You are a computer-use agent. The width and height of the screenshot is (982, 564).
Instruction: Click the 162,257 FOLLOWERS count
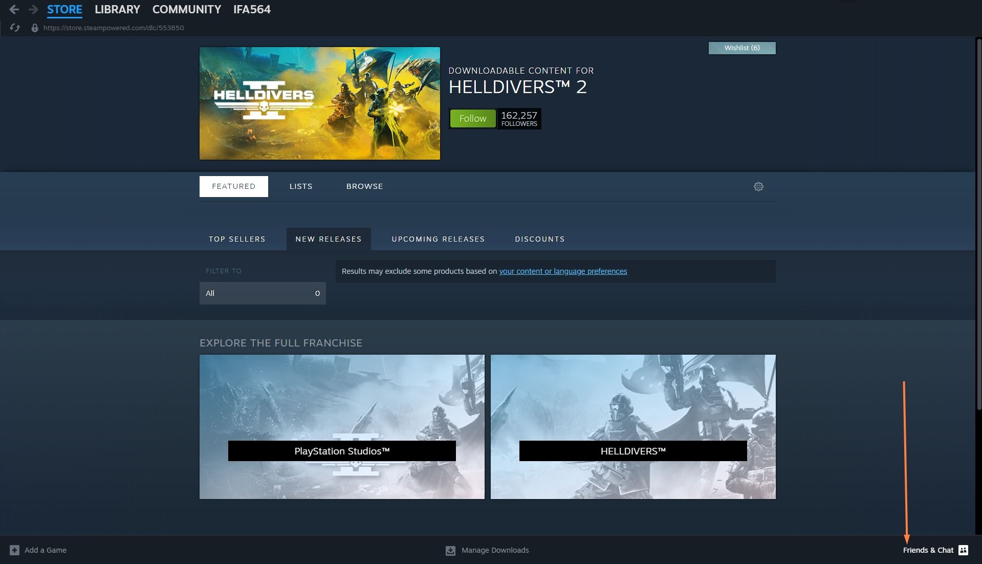pos(519,119)
